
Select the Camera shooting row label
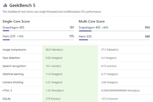point(13,82)
